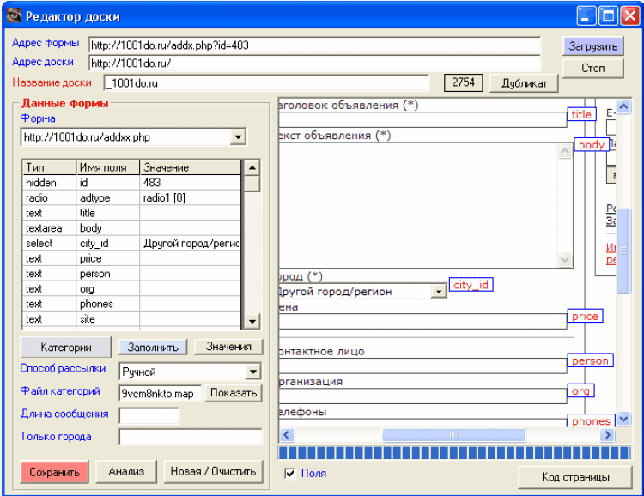644x496 pixels.
Task: Click the red 'title' field tag
Action: pos(582,114)
